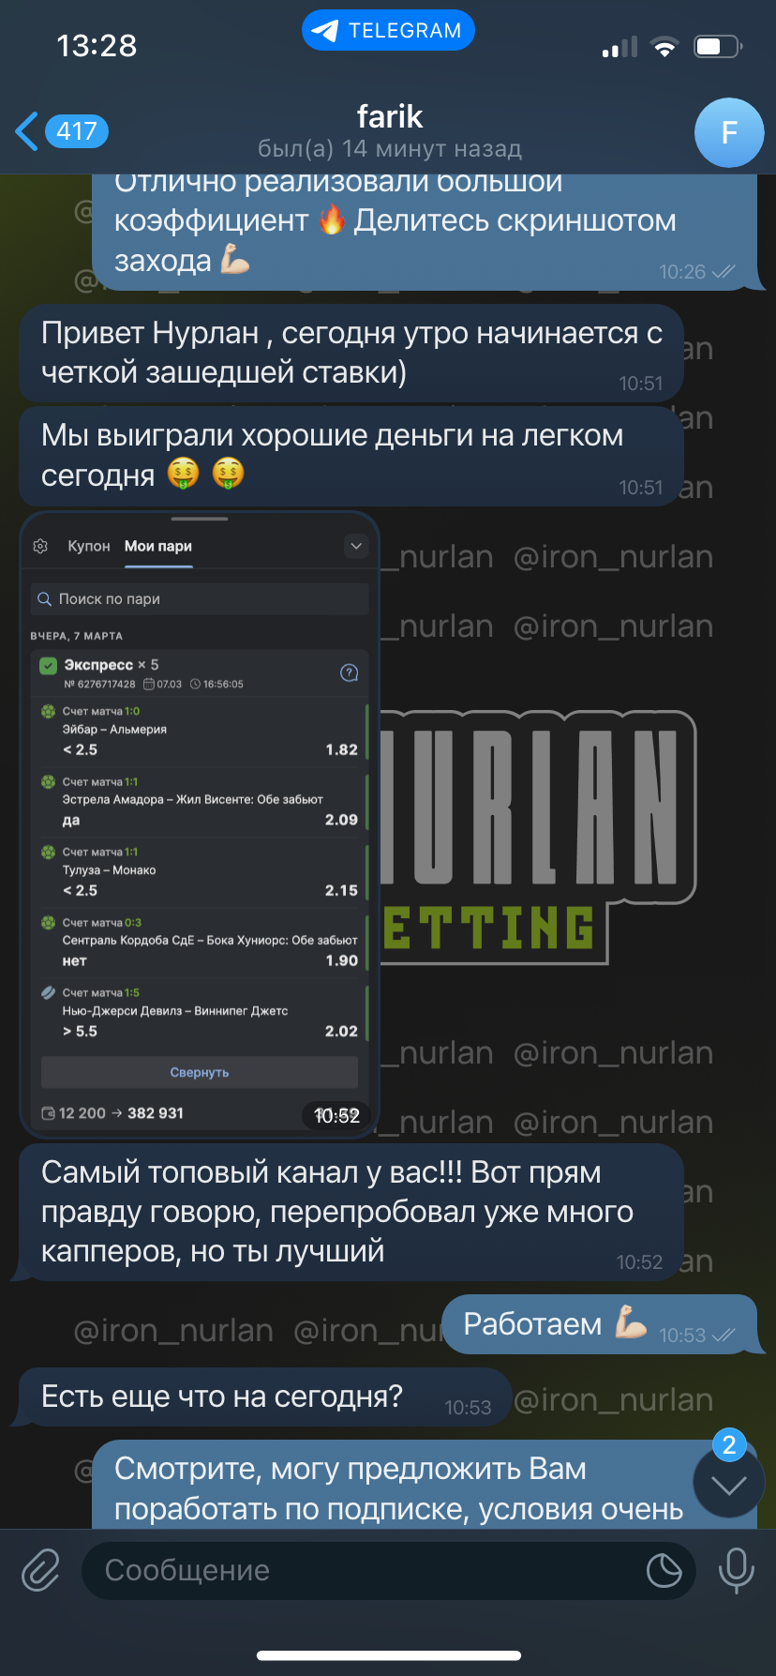
Task: Open the sticker panel icon in message field
Action: [x=664, y=1570]
